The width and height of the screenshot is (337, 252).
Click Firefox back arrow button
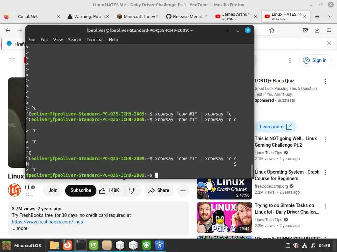pos(8,31)
